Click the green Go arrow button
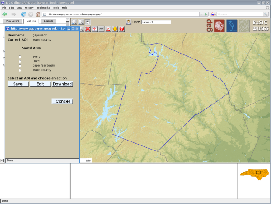 tap(206, 14)
